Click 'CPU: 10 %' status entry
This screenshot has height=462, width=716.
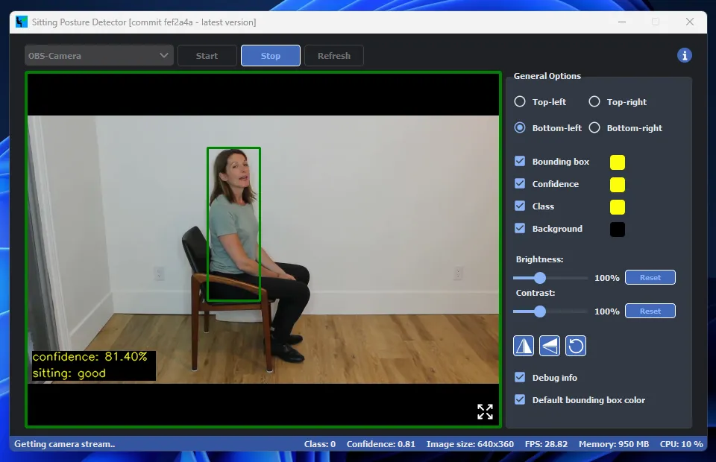(681, 444)
